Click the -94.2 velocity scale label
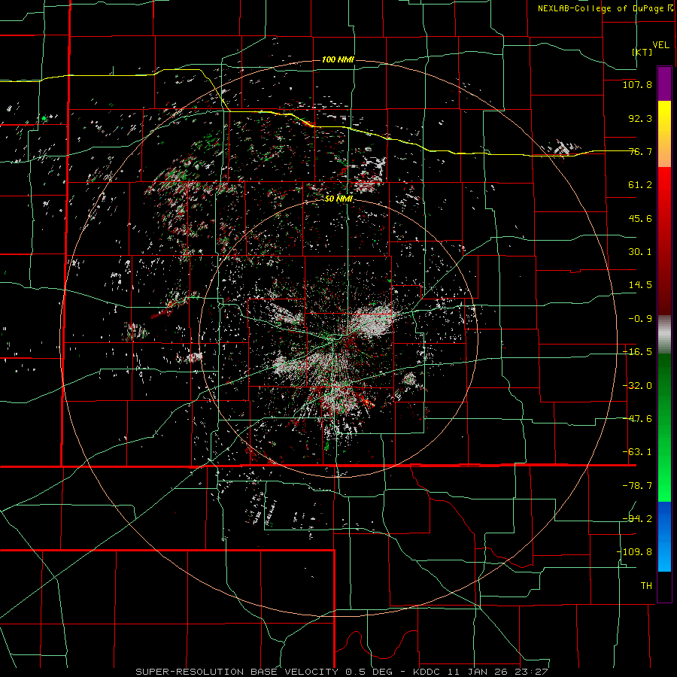This screenshot has height=677, width=677. coord(637,518)
